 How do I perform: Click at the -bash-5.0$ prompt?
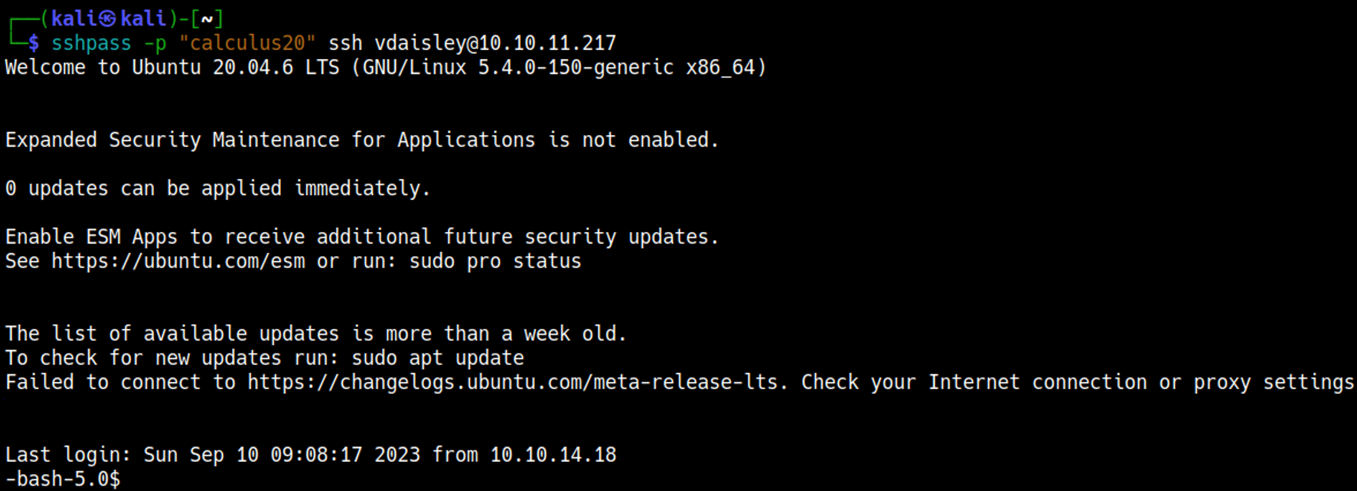[62, 479]
